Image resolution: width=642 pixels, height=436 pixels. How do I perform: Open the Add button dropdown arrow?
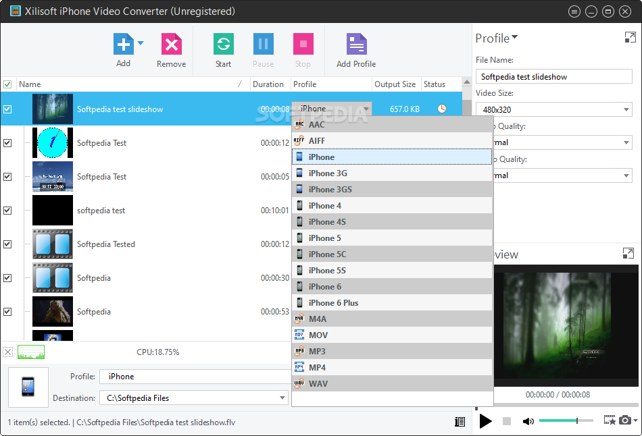(141, 43)
